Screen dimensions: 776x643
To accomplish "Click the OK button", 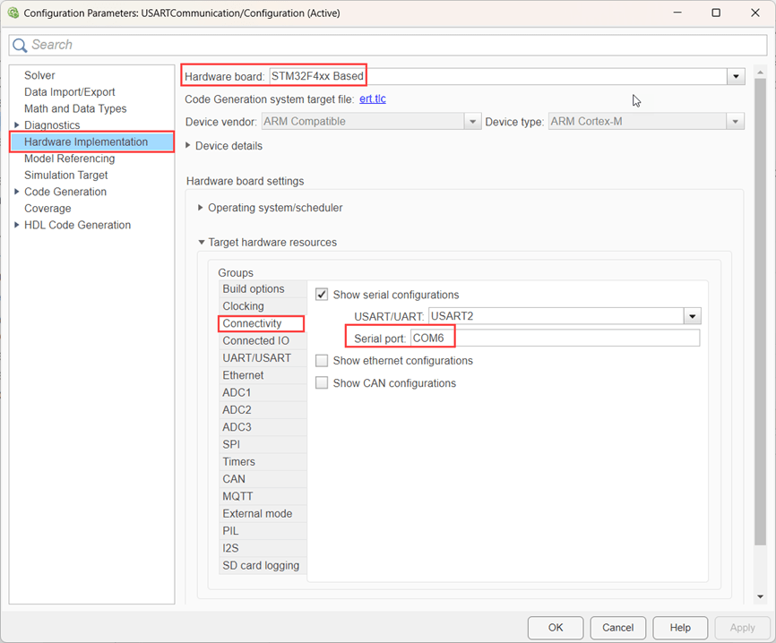I will pyautogui.click(x=556, y=628).
